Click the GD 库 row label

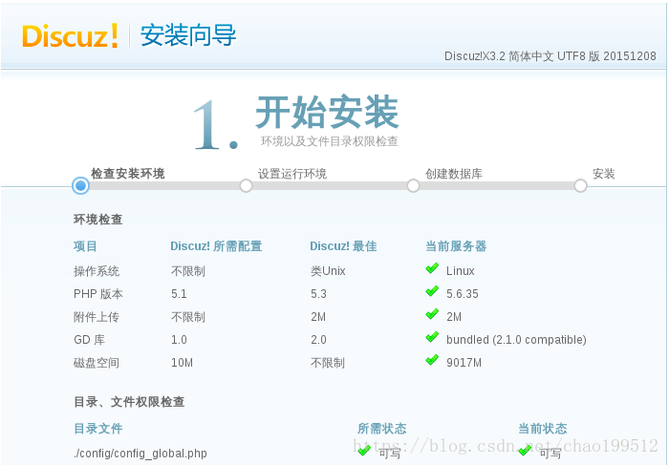pyautogui.click(x=89, y=340)
